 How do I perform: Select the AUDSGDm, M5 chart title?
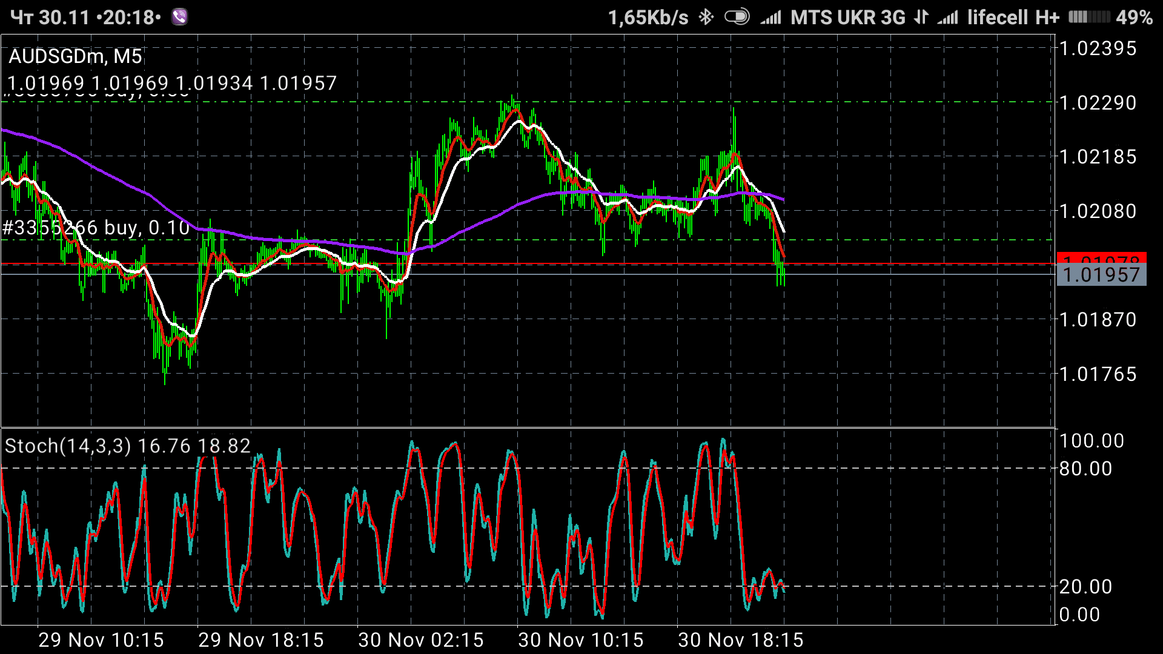click(x=75, y=56)
